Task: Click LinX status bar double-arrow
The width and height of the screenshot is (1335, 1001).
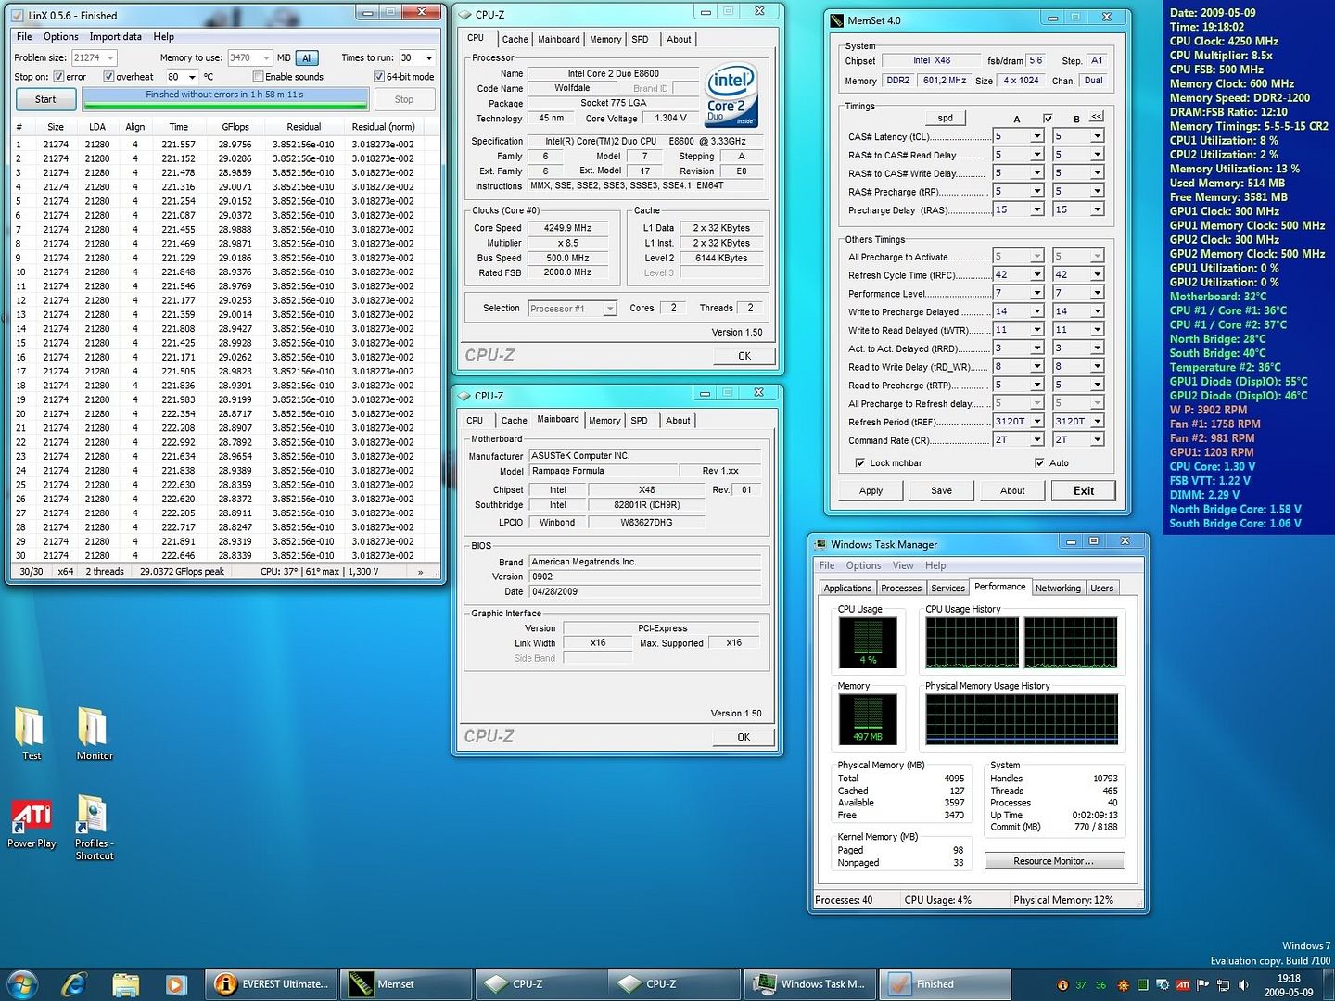Action: (x=421, y=572)
